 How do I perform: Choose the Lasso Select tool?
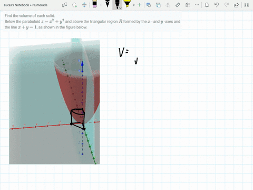(x=74, y=5)
